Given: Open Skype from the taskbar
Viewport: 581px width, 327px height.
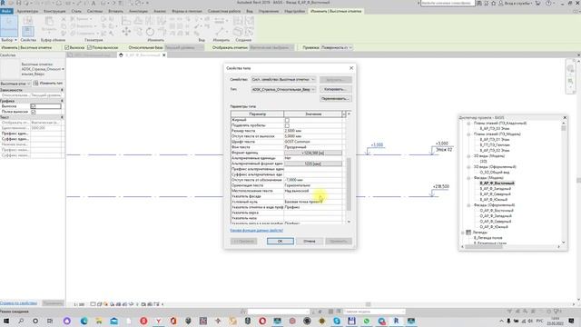Looking at the screenshot, I should point(337,321).
